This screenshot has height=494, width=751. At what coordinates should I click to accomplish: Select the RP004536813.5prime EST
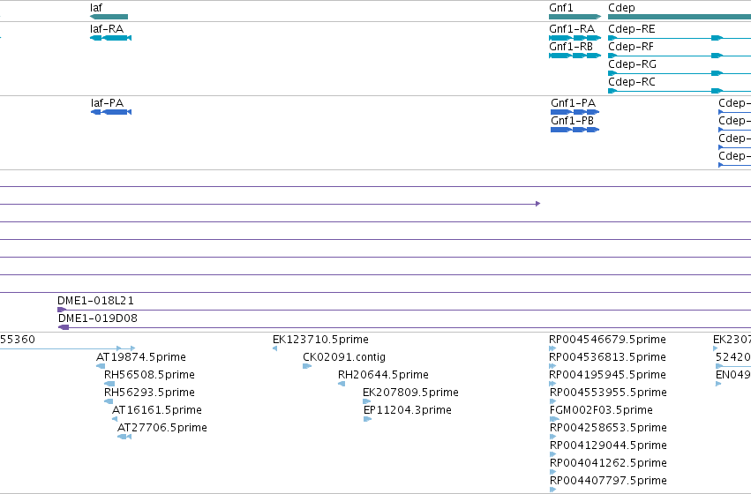pyautogui.click(x=552, y=366)
